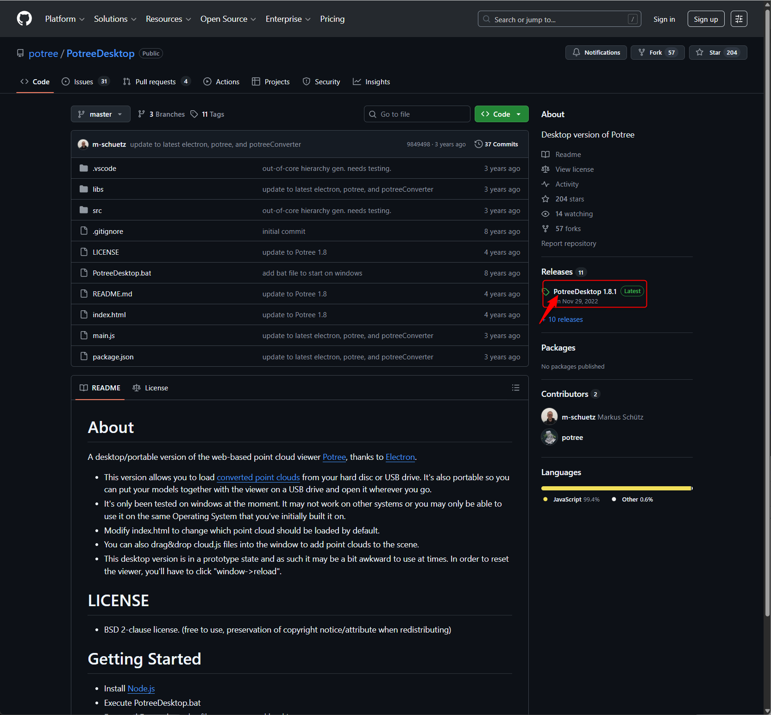
Task: Open the README outline menu icon
Action: (515, 388)
